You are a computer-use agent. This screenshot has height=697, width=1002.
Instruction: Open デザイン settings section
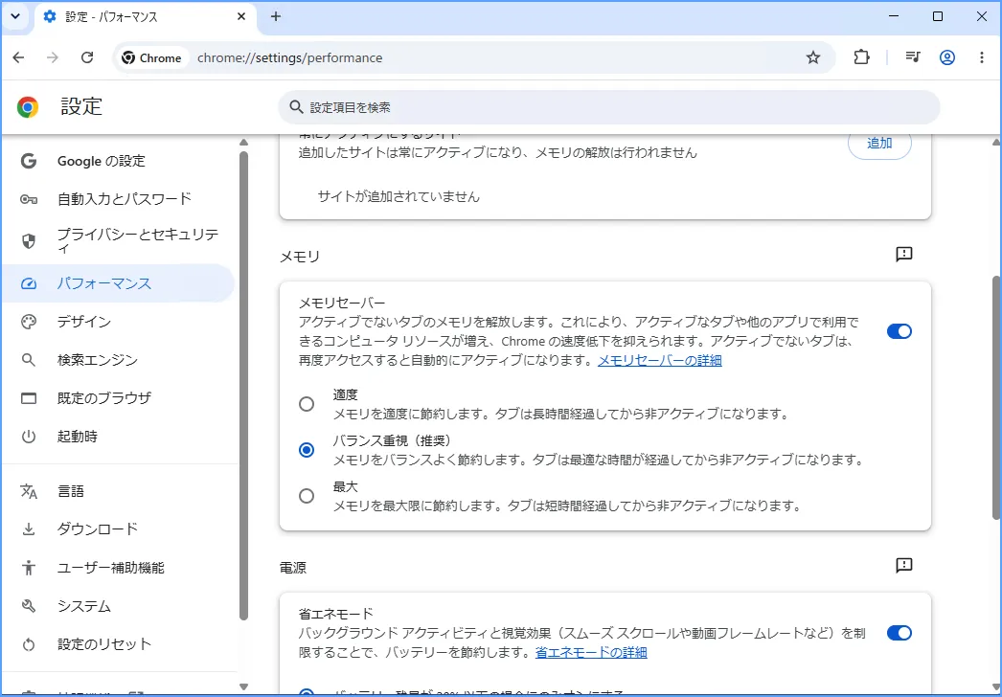tap(118, 322)
